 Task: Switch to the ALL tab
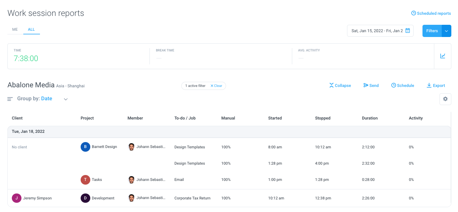(31, 30)
